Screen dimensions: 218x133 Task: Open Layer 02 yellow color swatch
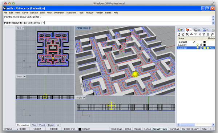tap(205, 48)
